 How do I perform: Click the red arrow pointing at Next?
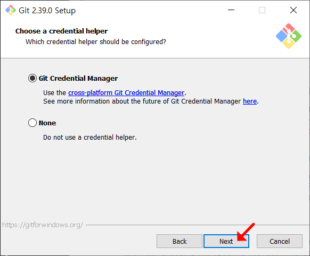246,232
